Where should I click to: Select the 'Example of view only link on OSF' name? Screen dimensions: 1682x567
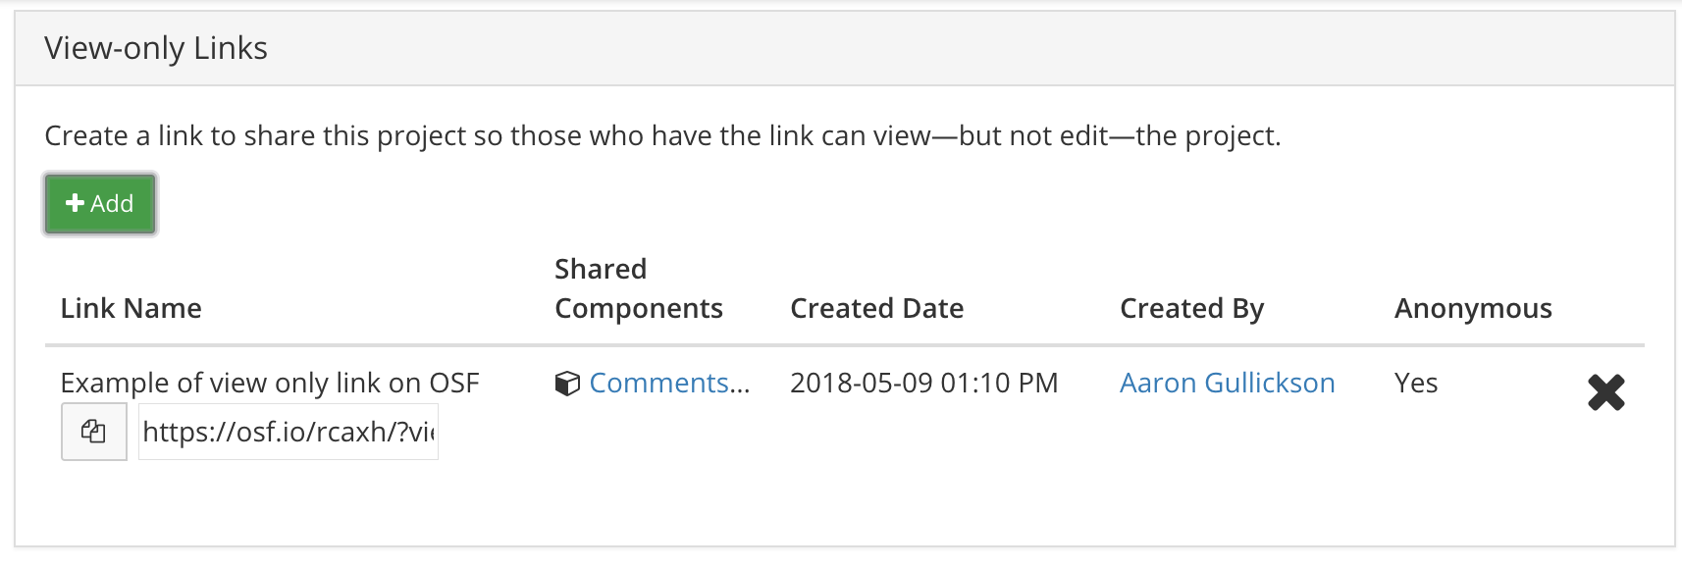coord(270,383)
